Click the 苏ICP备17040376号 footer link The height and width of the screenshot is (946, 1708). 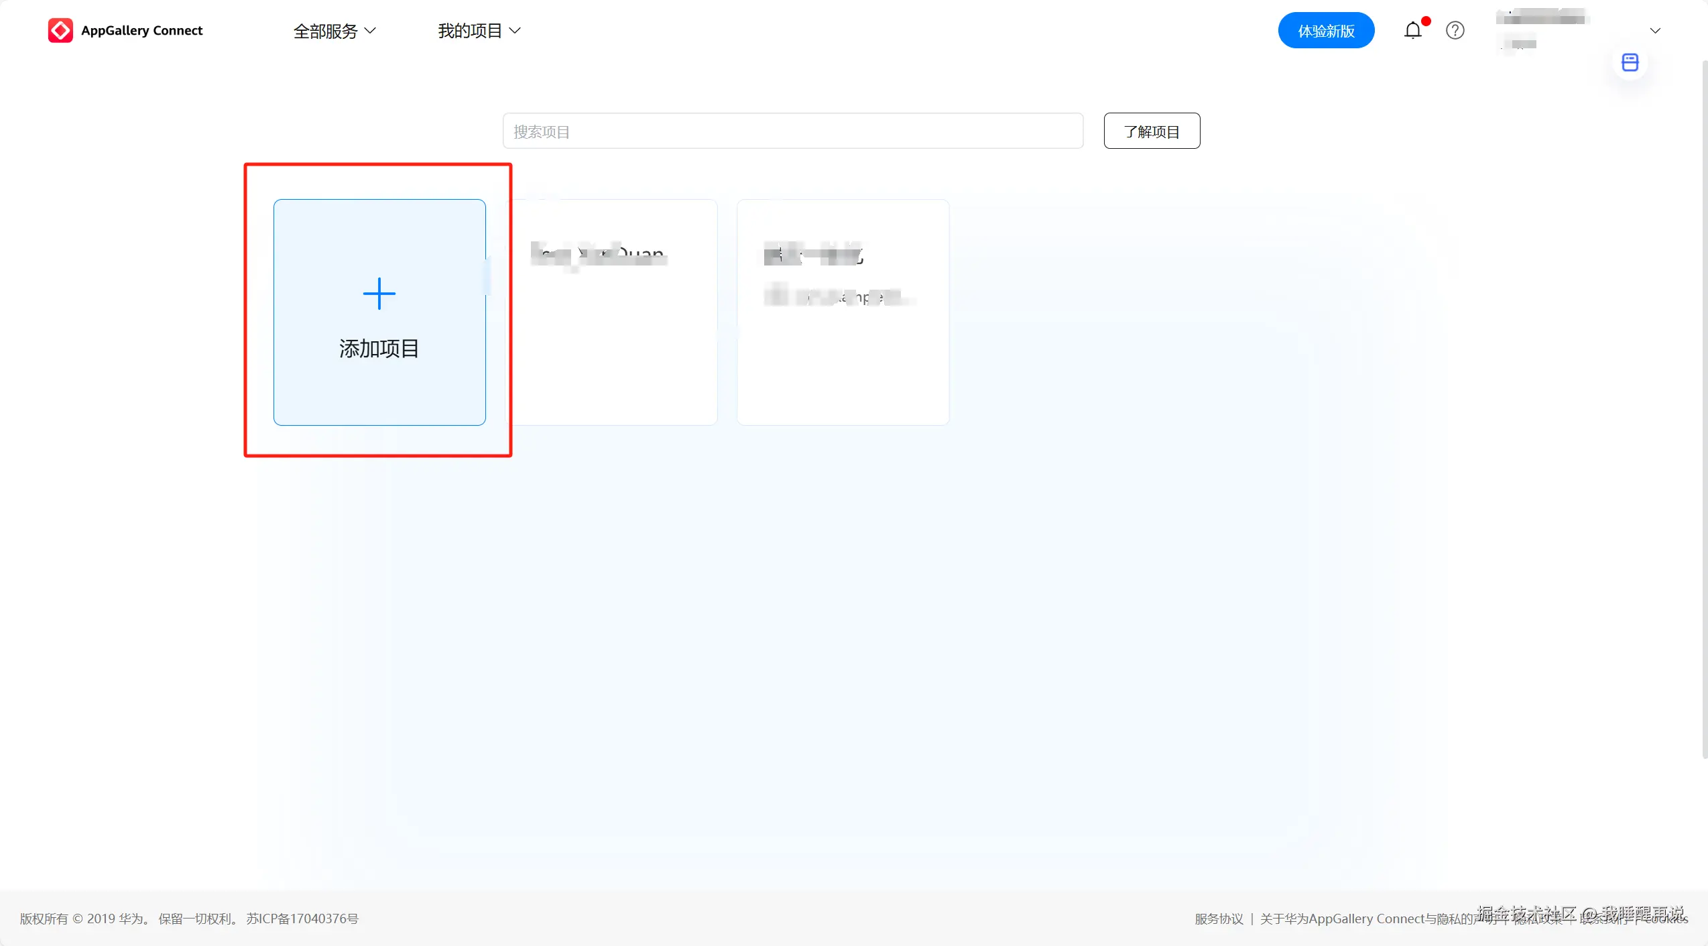click(302, 919)
